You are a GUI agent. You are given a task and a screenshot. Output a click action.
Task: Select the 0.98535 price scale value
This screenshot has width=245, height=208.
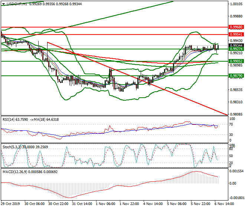pyautogui.click(x=236, y=90)
